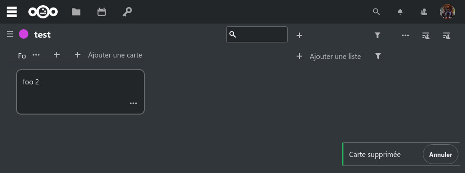Viewport: 465px width, 173px height.
Task: Open the Files app folder icon
Action: click(76, 12)
